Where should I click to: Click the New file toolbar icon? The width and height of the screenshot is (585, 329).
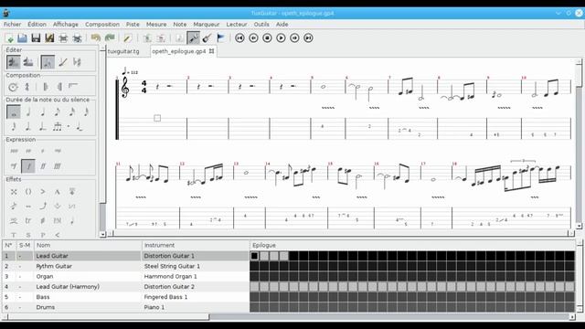[10, 38]
